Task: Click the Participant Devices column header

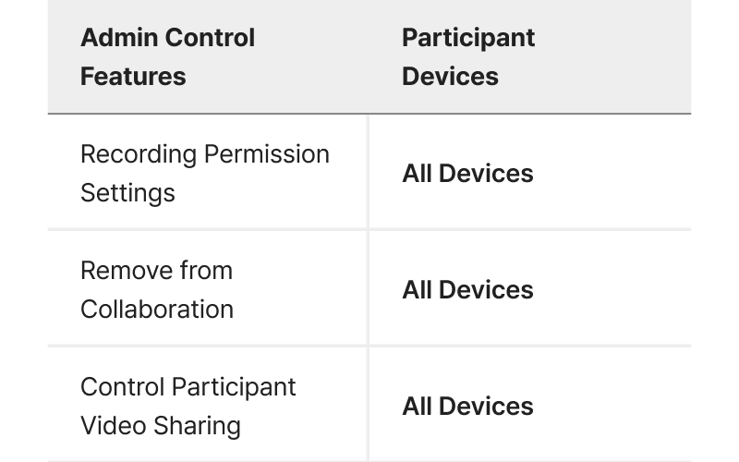Action: (x=468, y=57)
